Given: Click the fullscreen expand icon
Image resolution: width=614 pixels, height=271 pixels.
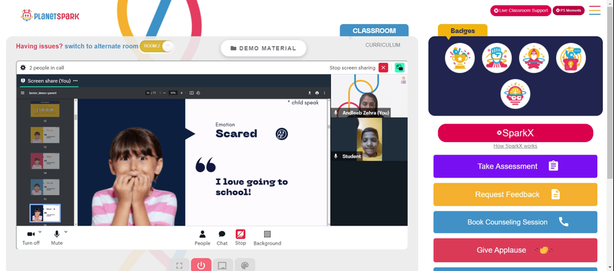Looking at the screenshot, I should click(179, 265).
